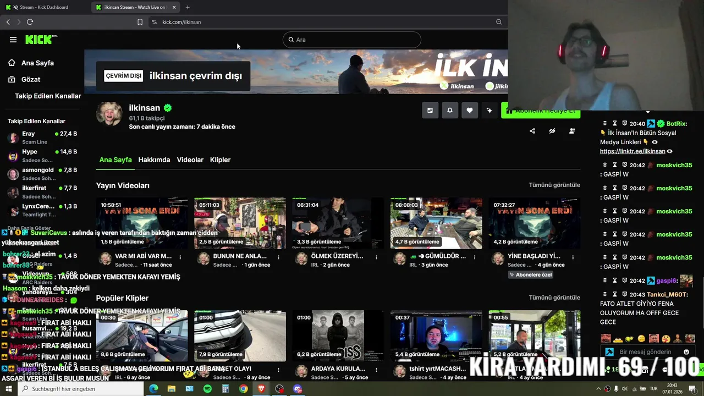Open the ilkinsan profile avatar

[109, 114]
